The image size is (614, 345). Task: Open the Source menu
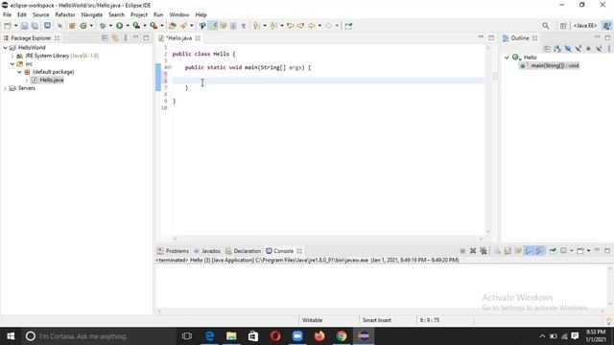pyautogui.click(x=40, y=14)
